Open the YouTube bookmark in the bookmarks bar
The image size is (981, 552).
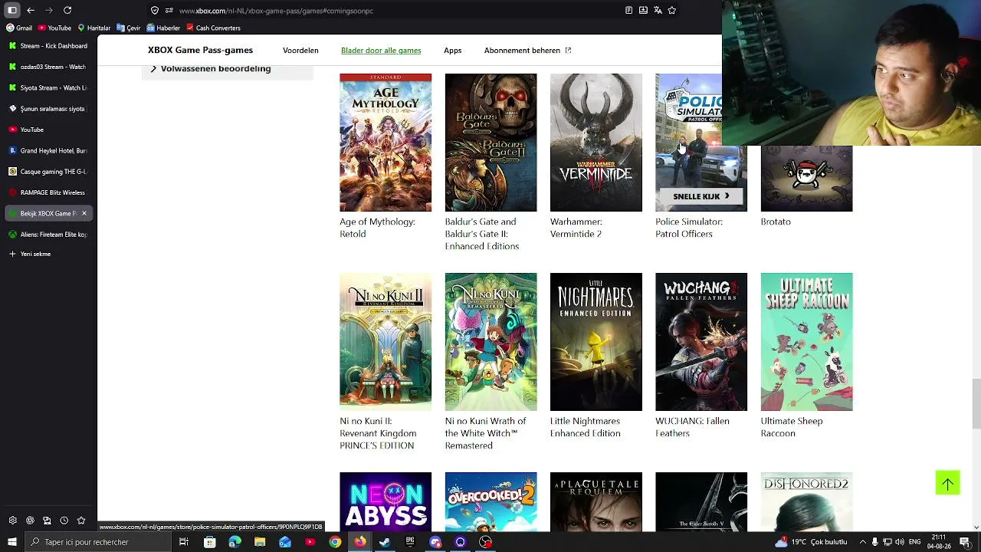click(54, 28)
